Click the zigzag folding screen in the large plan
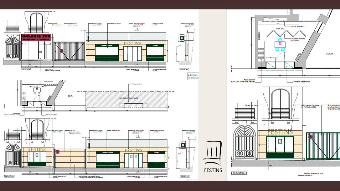This screenshot has height=191, width=340. 286,34
